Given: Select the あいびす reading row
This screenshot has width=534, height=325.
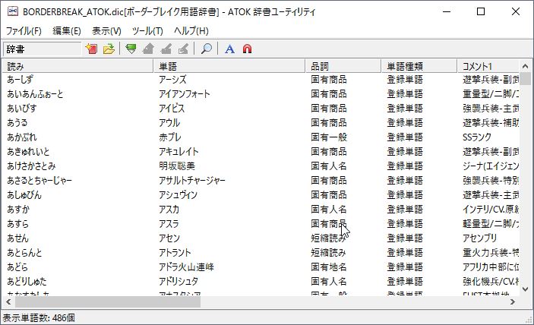Looking at the screenshot, I should point(22,109).
